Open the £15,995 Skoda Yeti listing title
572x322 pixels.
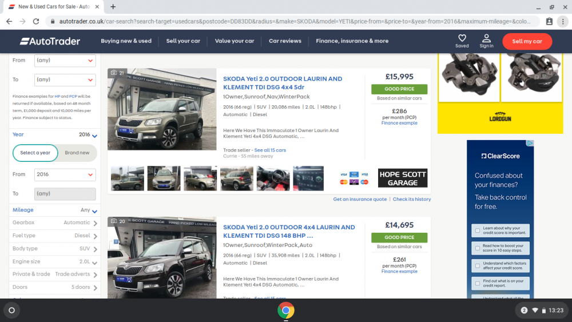pyautogui.click(x=283, y=83)
